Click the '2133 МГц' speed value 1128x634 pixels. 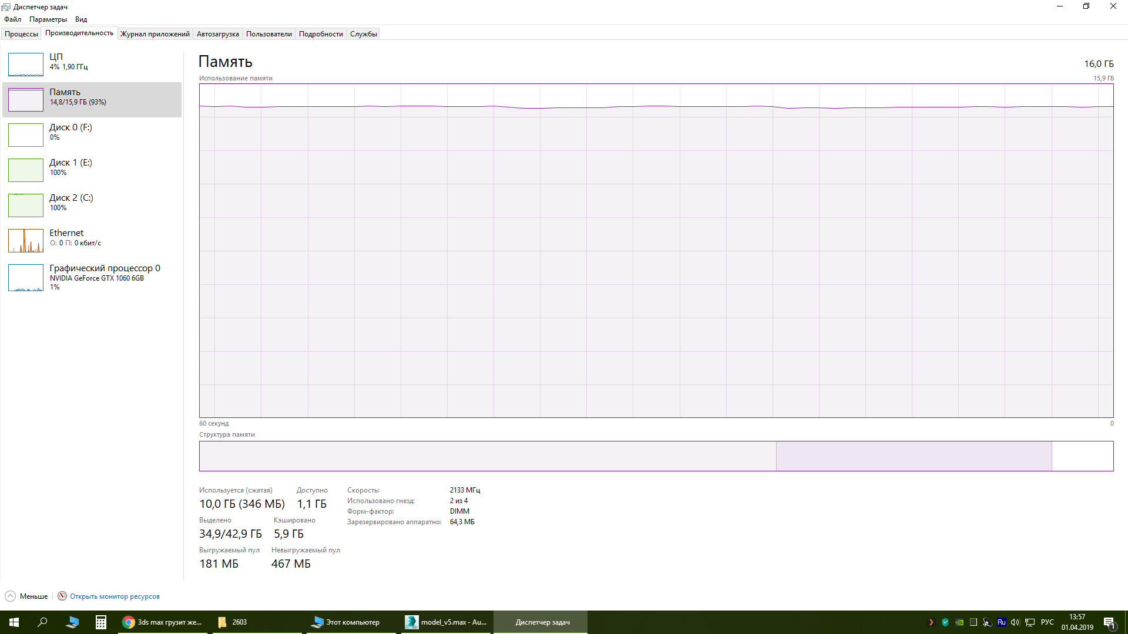coord(465,490)
